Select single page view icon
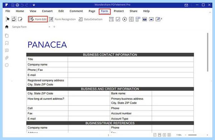This screenshot has width=215, height=140. [x=155, y=135]
